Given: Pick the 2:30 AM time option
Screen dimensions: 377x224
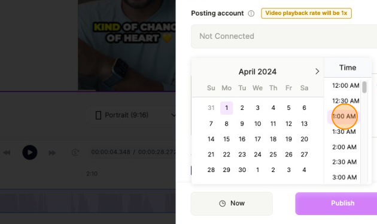Looking at the screenshot, I should point(344,162).
